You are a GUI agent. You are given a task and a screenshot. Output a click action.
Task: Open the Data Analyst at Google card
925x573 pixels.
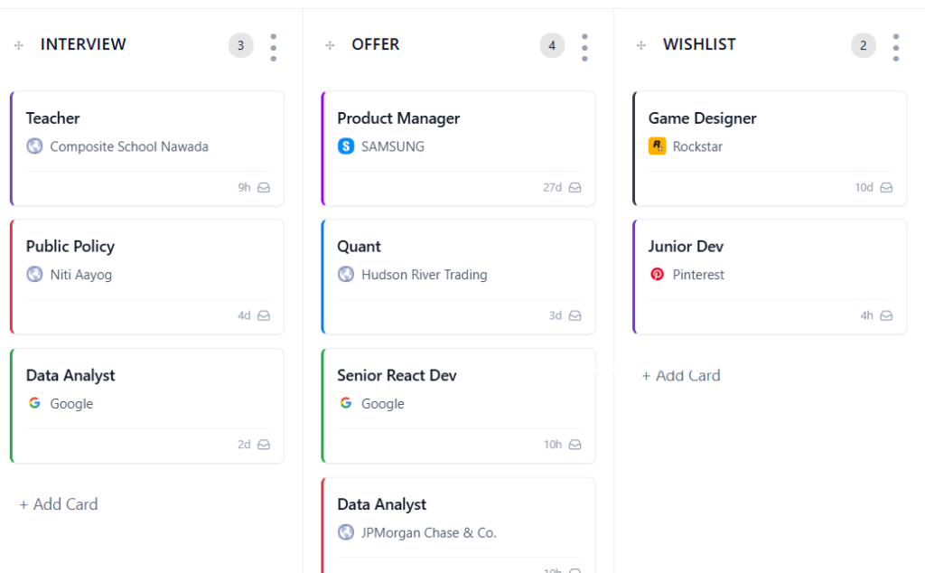pyautogui.click(x=70, y=376)
